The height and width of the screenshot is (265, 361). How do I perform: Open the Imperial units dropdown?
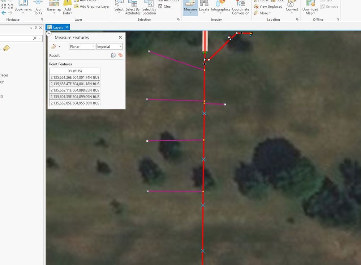coord(109,47)
